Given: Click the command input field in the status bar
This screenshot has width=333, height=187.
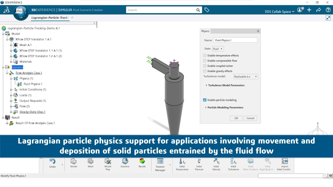Looking at the screenshot, I should pos(291,176).
